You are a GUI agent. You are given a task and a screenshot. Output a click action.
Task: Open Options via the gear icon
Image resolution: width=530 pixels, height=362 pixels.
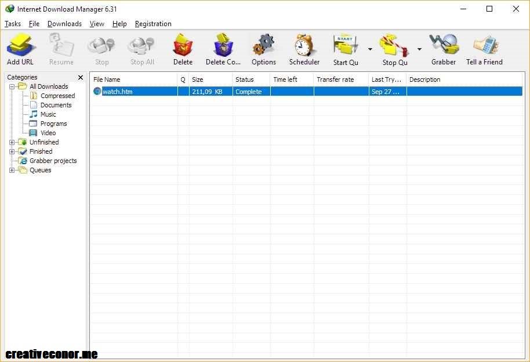tap(264, 45)
